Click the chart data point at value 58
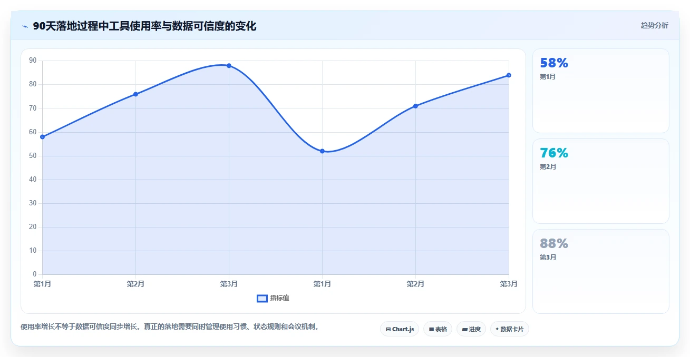This screenshot has width=690, height=357. pyautogui.click(x=42, y=137)
